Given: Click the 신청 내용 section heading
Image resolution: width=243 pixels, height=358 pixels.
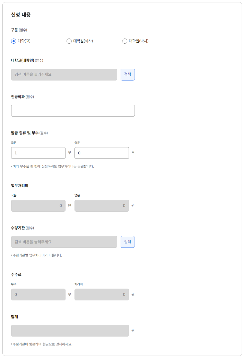Looking at the screenshot, I should [21, 15].
